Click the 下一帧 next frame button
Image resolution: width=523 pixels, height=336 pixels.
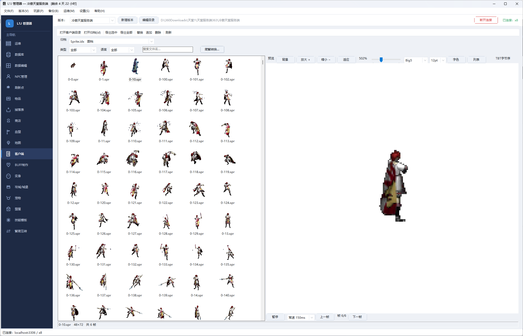(x=357, y=317)
